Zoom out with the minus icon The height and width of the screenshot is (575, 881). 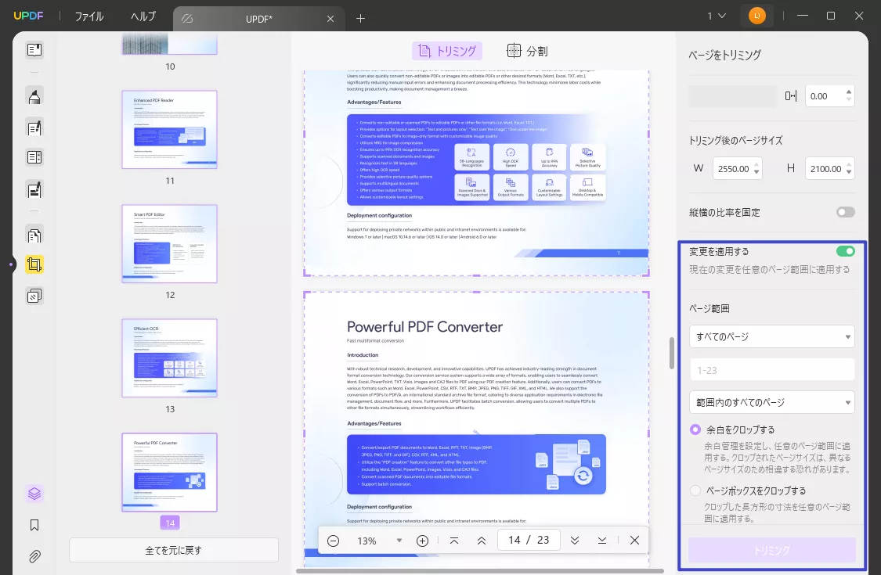(x=333, y=541)
